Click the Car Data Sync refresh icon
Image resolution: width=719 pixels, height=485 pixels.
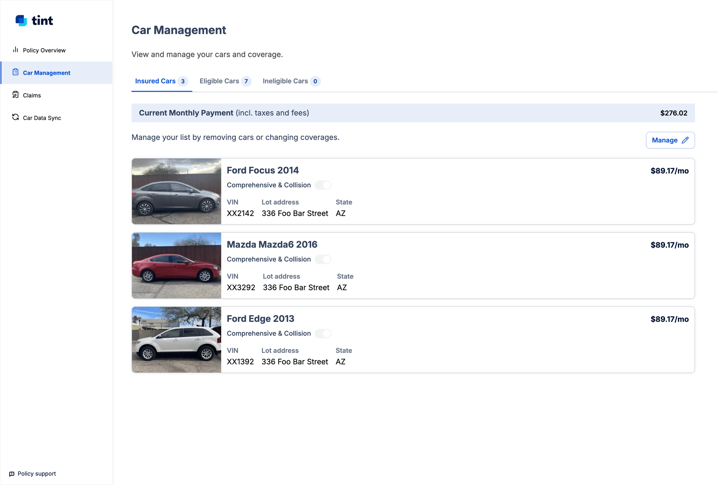(15, 117)
